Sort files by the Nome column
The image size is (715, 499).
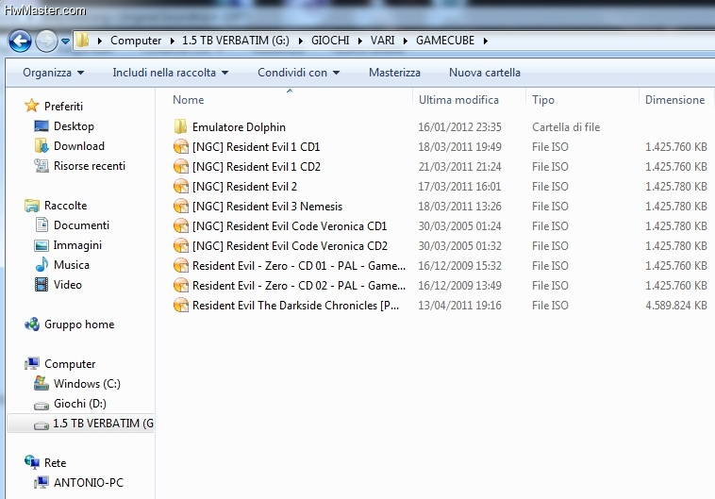[x=188, y=100]
